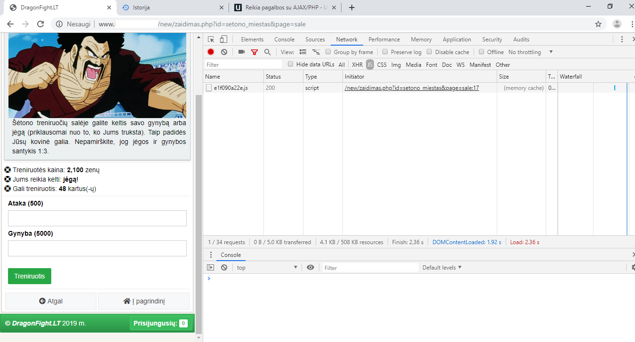Click the red record network log icon
Viewport: 635px width, 342px height.
(211, 52)
